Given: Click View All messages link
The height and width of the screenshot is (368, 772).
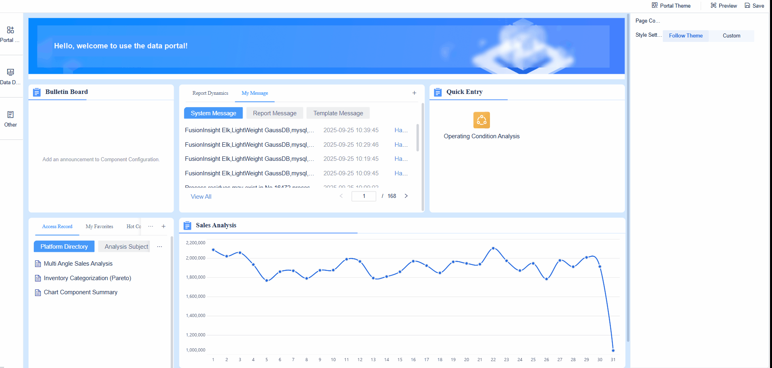Looking at the screenshot, I should (201, 197).
